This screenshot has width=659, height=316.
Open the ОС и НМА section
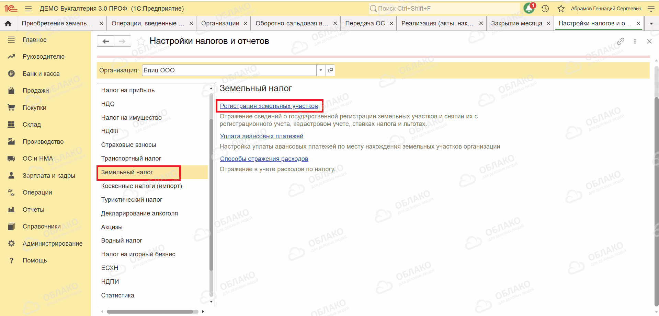[38, 159]
